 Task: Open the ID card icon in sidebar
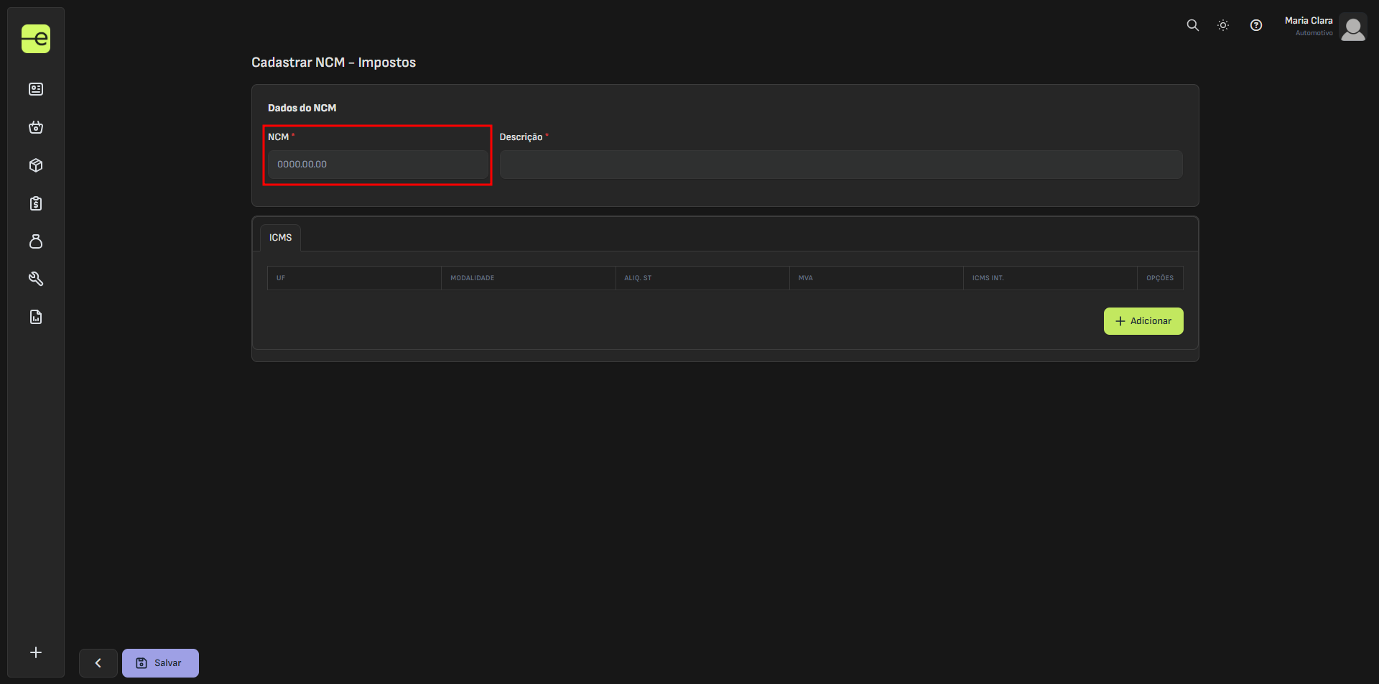36,89
